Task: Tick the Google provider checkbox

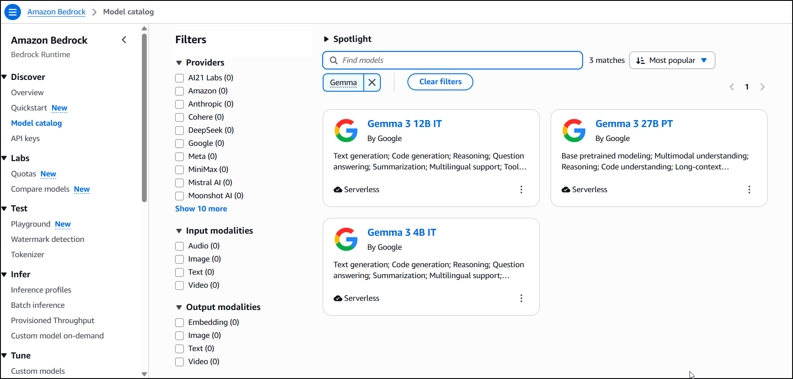Action: point(179,144)
